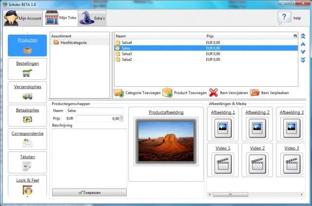Select the Salsa3 product row

pos(206,54)
